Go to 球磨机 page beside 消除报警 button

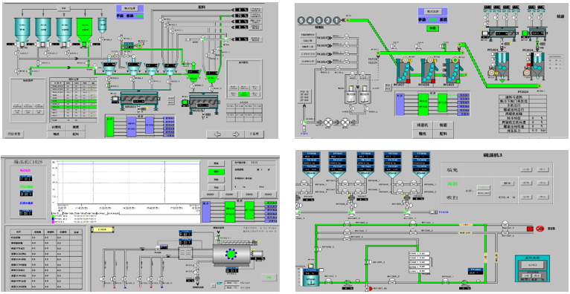click(x=57, y=127)
